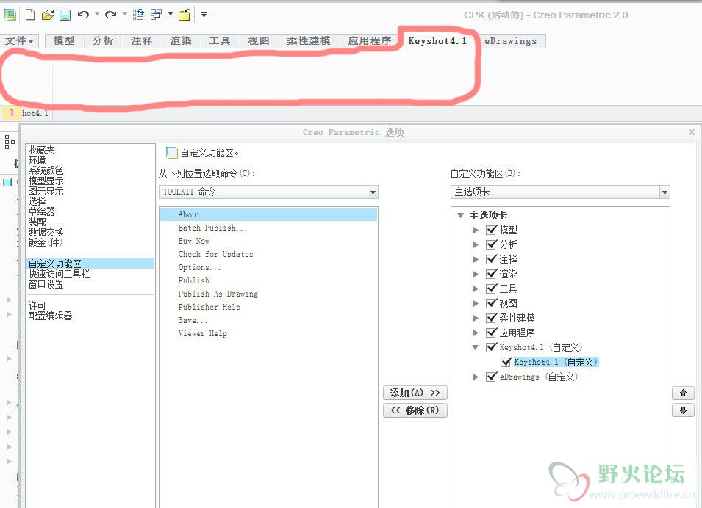Open the redo history dropdown arrow

124,14
